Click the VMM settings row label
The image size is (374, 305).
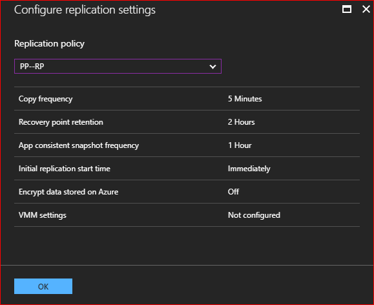coord(43,215)
